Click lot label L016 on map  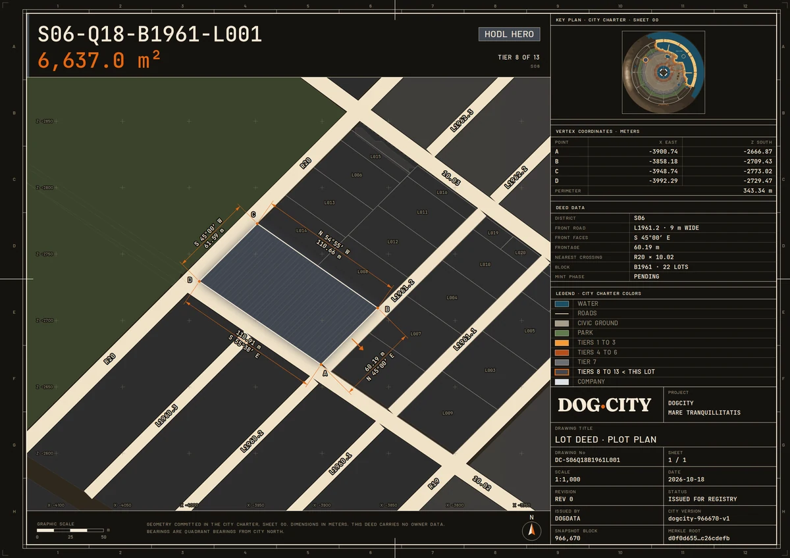[442, 193]
